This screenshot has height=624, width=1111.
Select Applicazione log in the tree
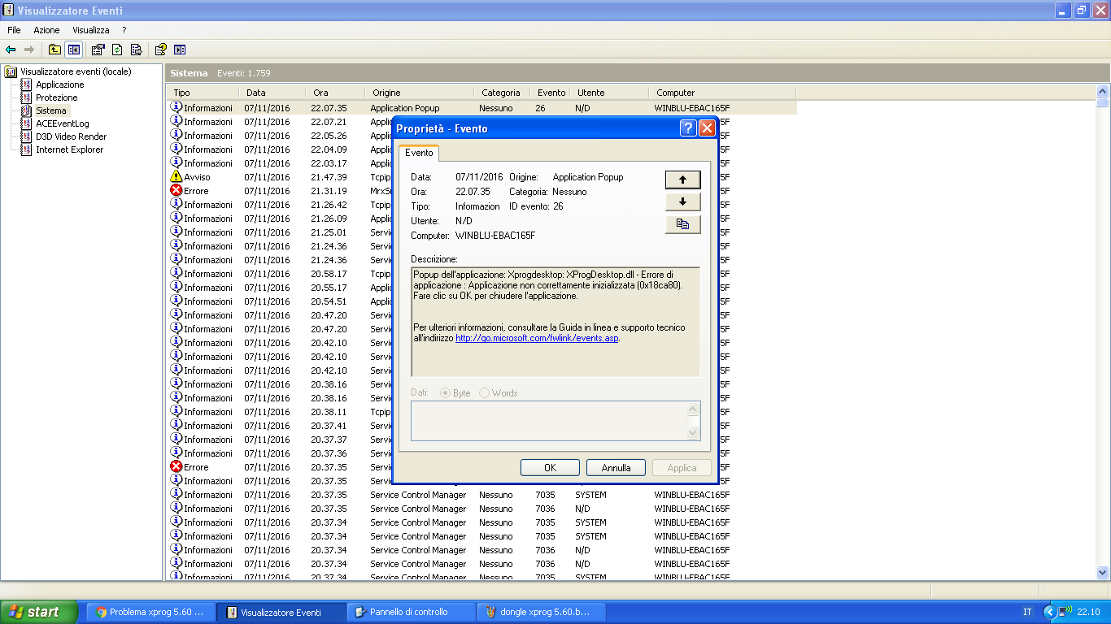[59, 84]
